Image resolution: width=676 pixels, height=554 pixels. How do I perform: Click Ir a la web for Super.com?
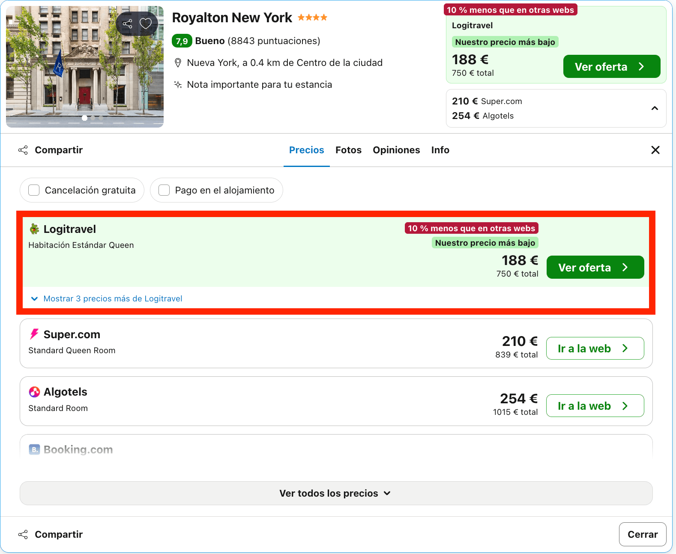click(595, 348)
